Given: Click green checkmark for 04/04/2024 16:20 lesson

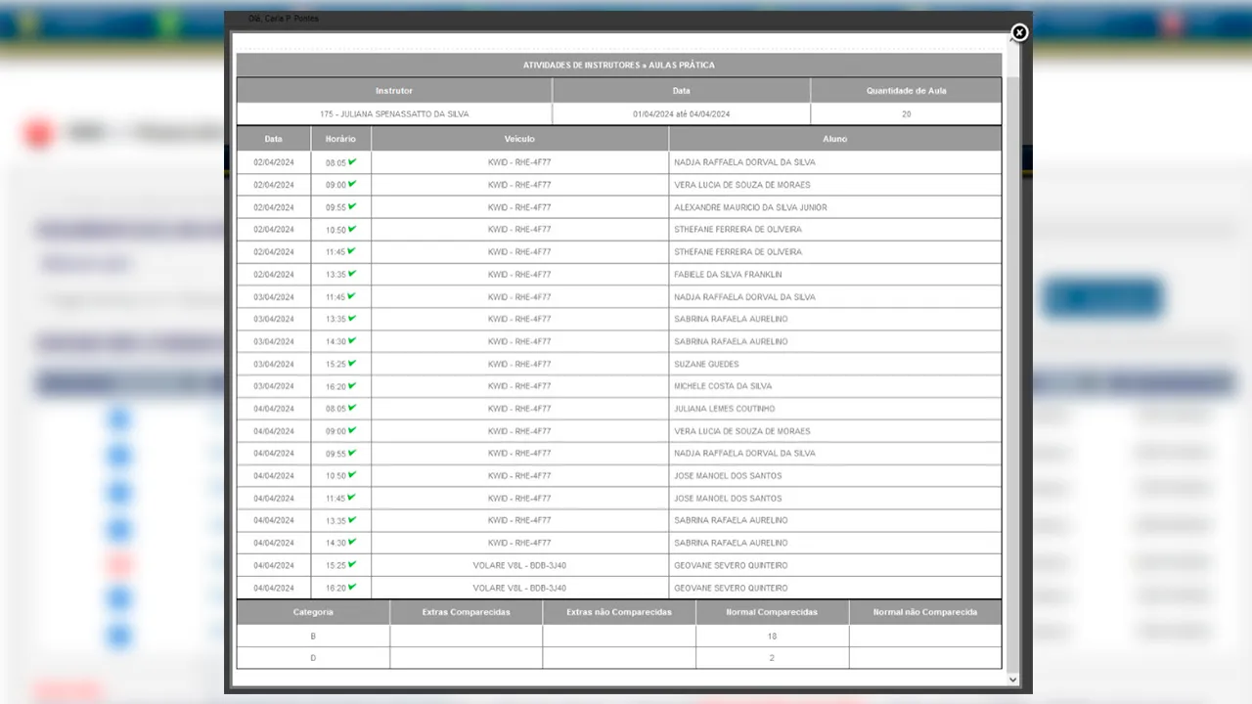Looking at the screenshot, I should click(x=352, y=588).
